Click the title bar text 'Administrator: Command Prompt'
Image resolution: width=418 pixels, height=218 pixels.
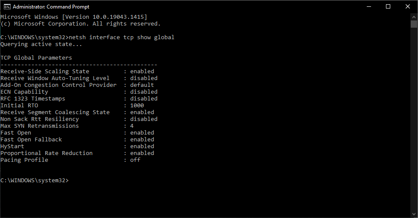tap(51, 7)
